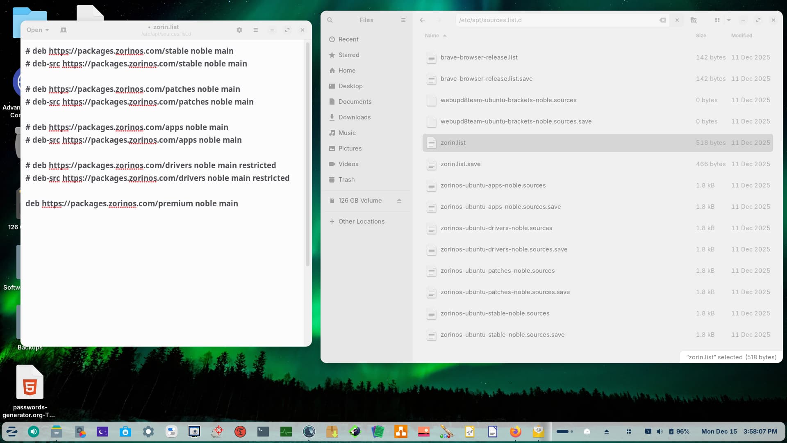This screenshot has width=787, height=443.
Task: Clear the path bar text
Action: [662, 20]
